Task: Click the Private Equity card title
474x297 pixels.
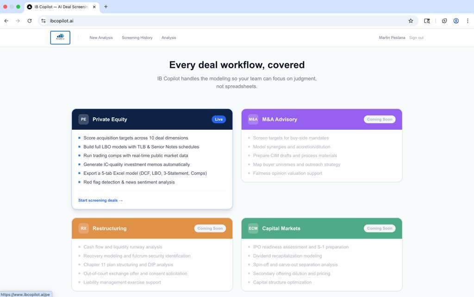Action: [x=110, y=119]
